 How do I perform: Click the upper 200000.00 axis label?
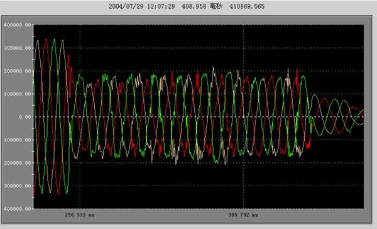(x=18, y=71)
